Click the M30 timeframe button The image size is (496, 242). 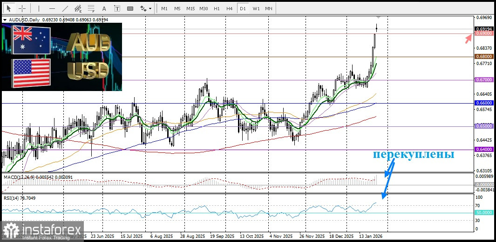coord(204,8)
